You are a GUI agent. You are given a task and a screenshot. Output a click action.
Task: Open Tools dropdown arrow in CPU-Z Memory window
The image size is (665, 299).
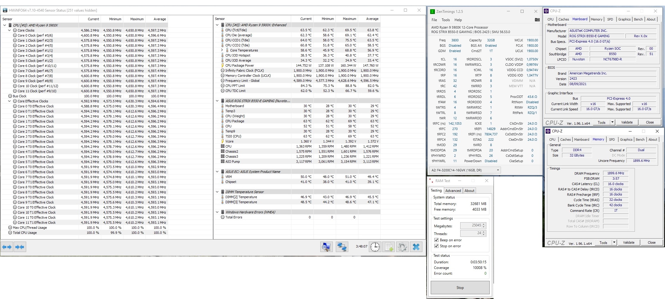614,242
